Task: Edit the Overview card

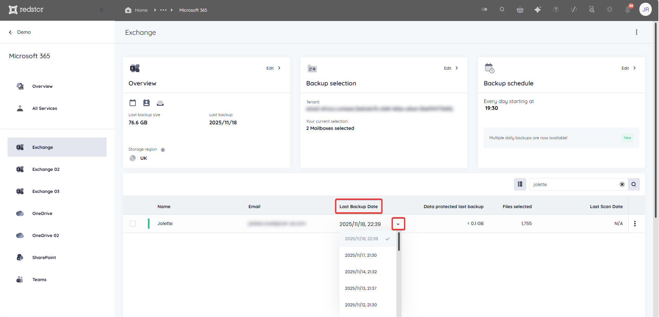Action: point(274,68)
